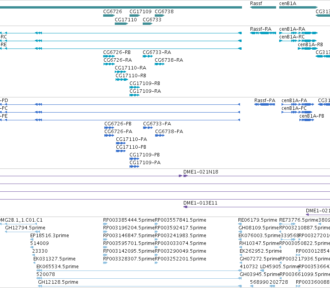The image size is (330, 288).
Task: Select the Rassf gene glyph
Action: [x=263, y=7]
